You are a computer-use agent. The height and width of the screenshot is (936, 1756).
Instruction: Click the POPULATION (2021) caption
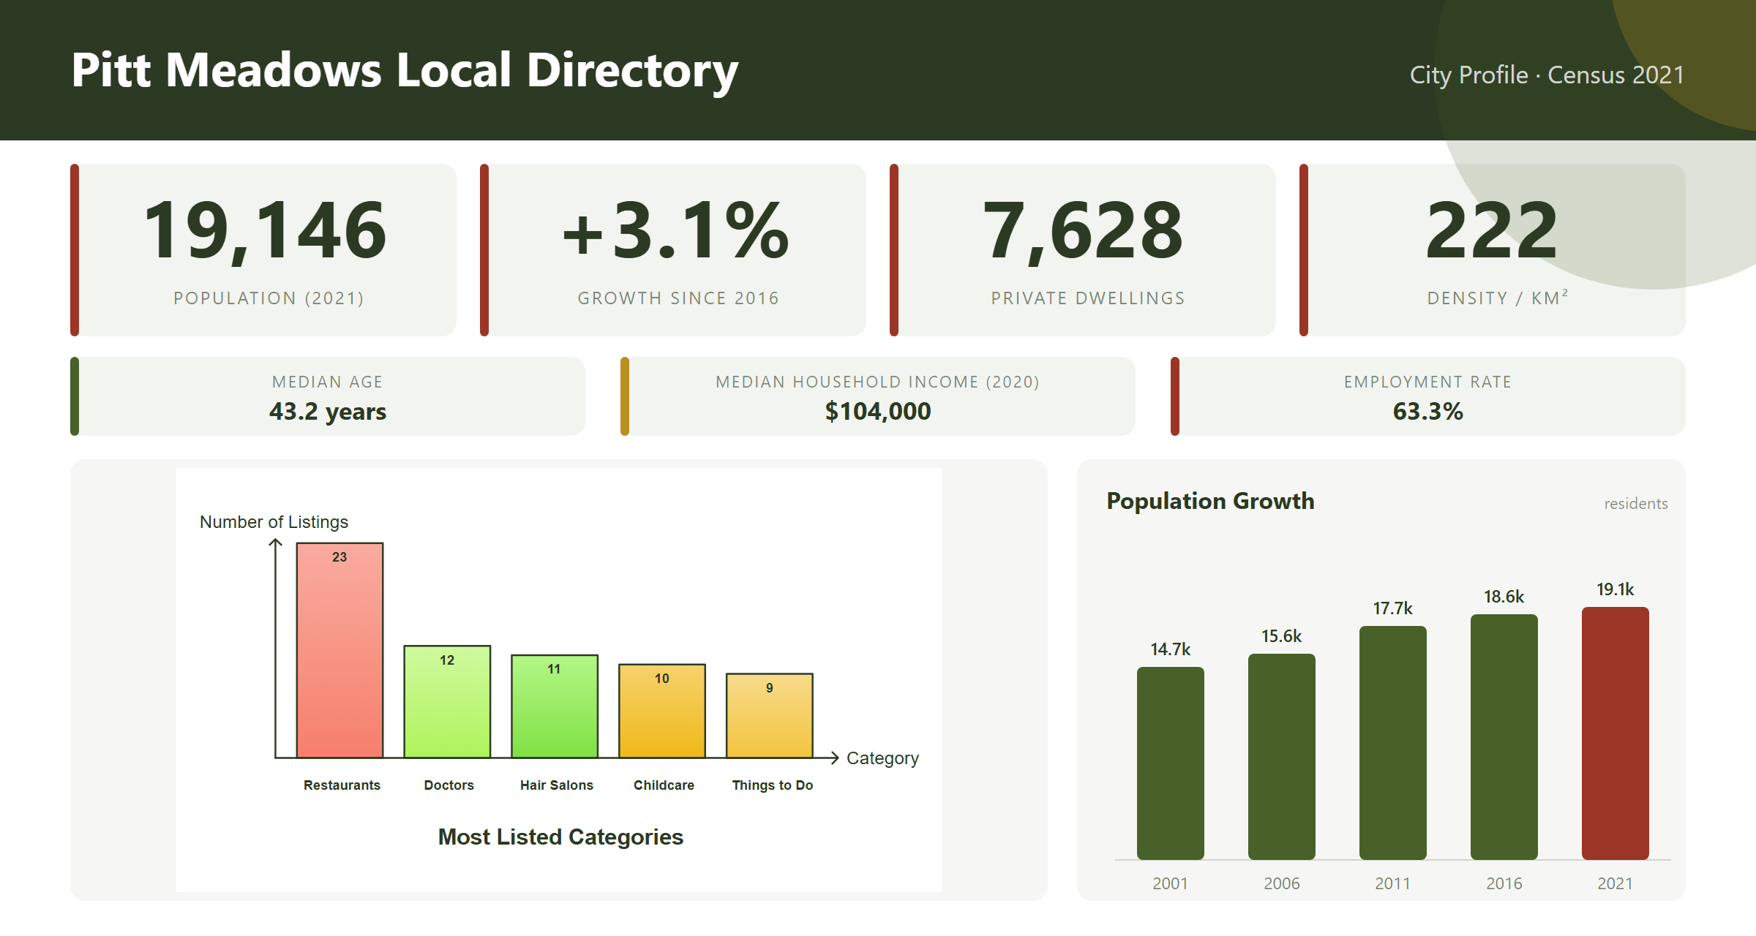(269, 298)
